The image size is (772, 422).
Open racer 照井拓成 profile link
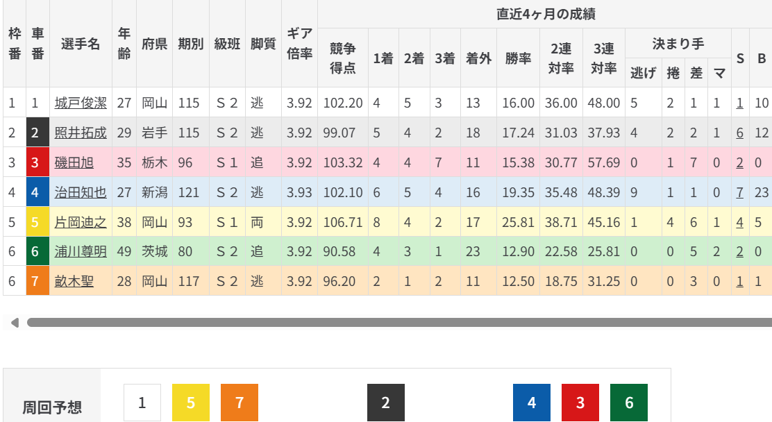[81, 133]
